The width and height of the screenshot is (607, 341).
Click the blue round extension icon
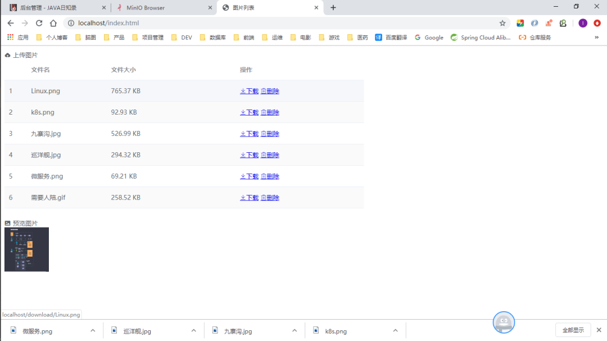[534, 23]
